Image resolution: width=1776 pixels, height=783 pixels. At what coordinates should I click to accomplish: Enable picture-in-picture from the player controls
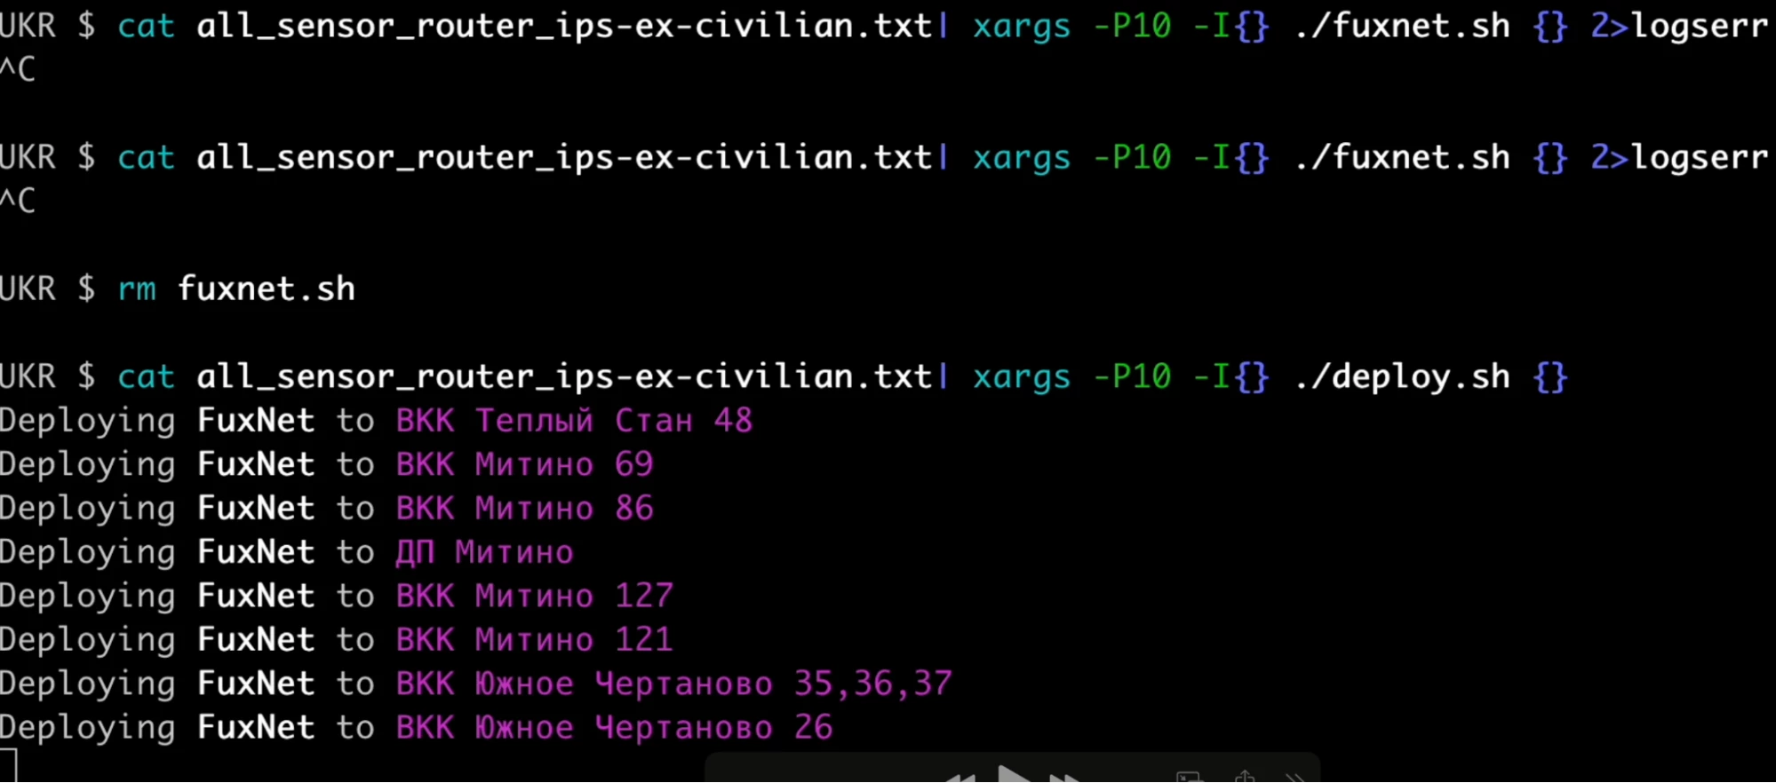click(1189, 778)
